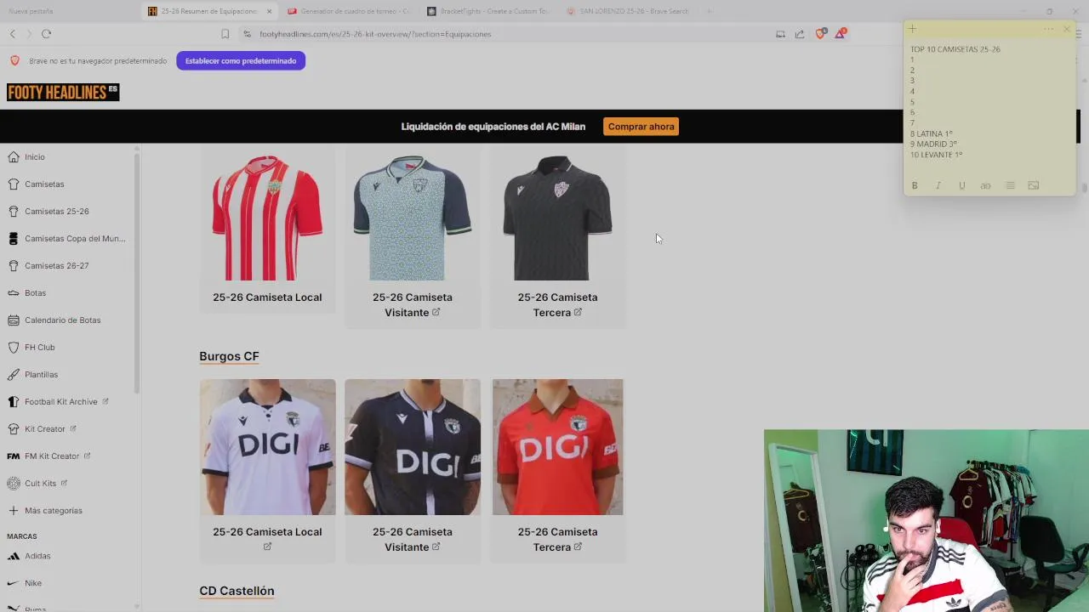Click 'Brave no es tu navegador predeterminado' text
This screenshot has height=612, width=1089.
(98, 61)
